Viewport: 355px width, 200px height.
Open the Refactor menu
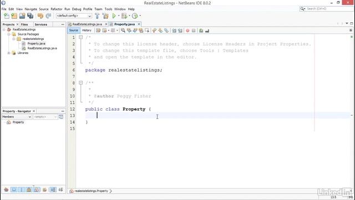57,9
